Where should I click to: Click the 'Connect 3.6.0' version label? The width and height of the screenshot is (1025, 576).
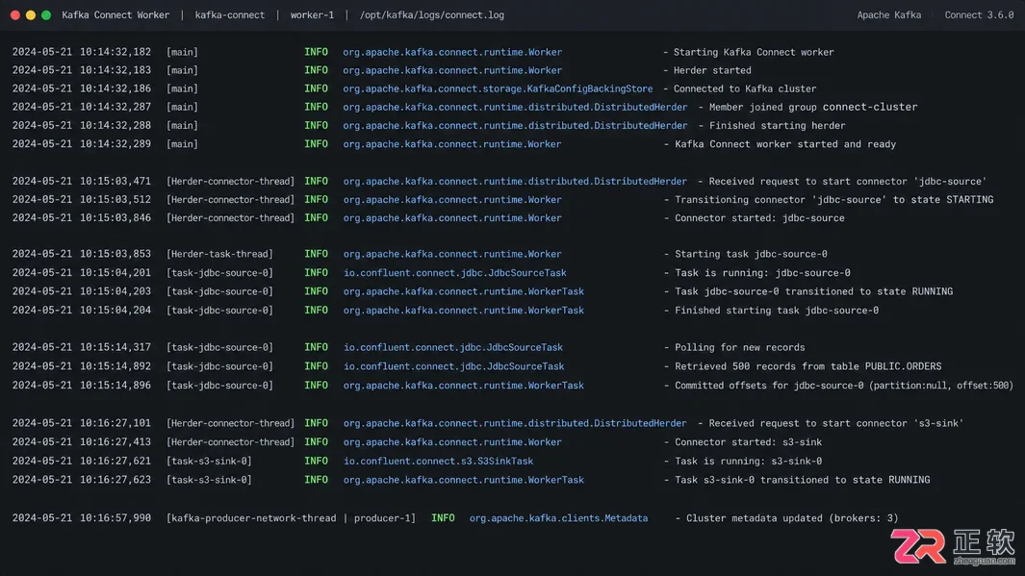pos(979,15)
